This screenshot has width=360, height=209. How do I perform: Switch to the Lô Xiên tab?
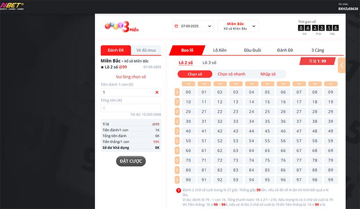pos(220,50)
